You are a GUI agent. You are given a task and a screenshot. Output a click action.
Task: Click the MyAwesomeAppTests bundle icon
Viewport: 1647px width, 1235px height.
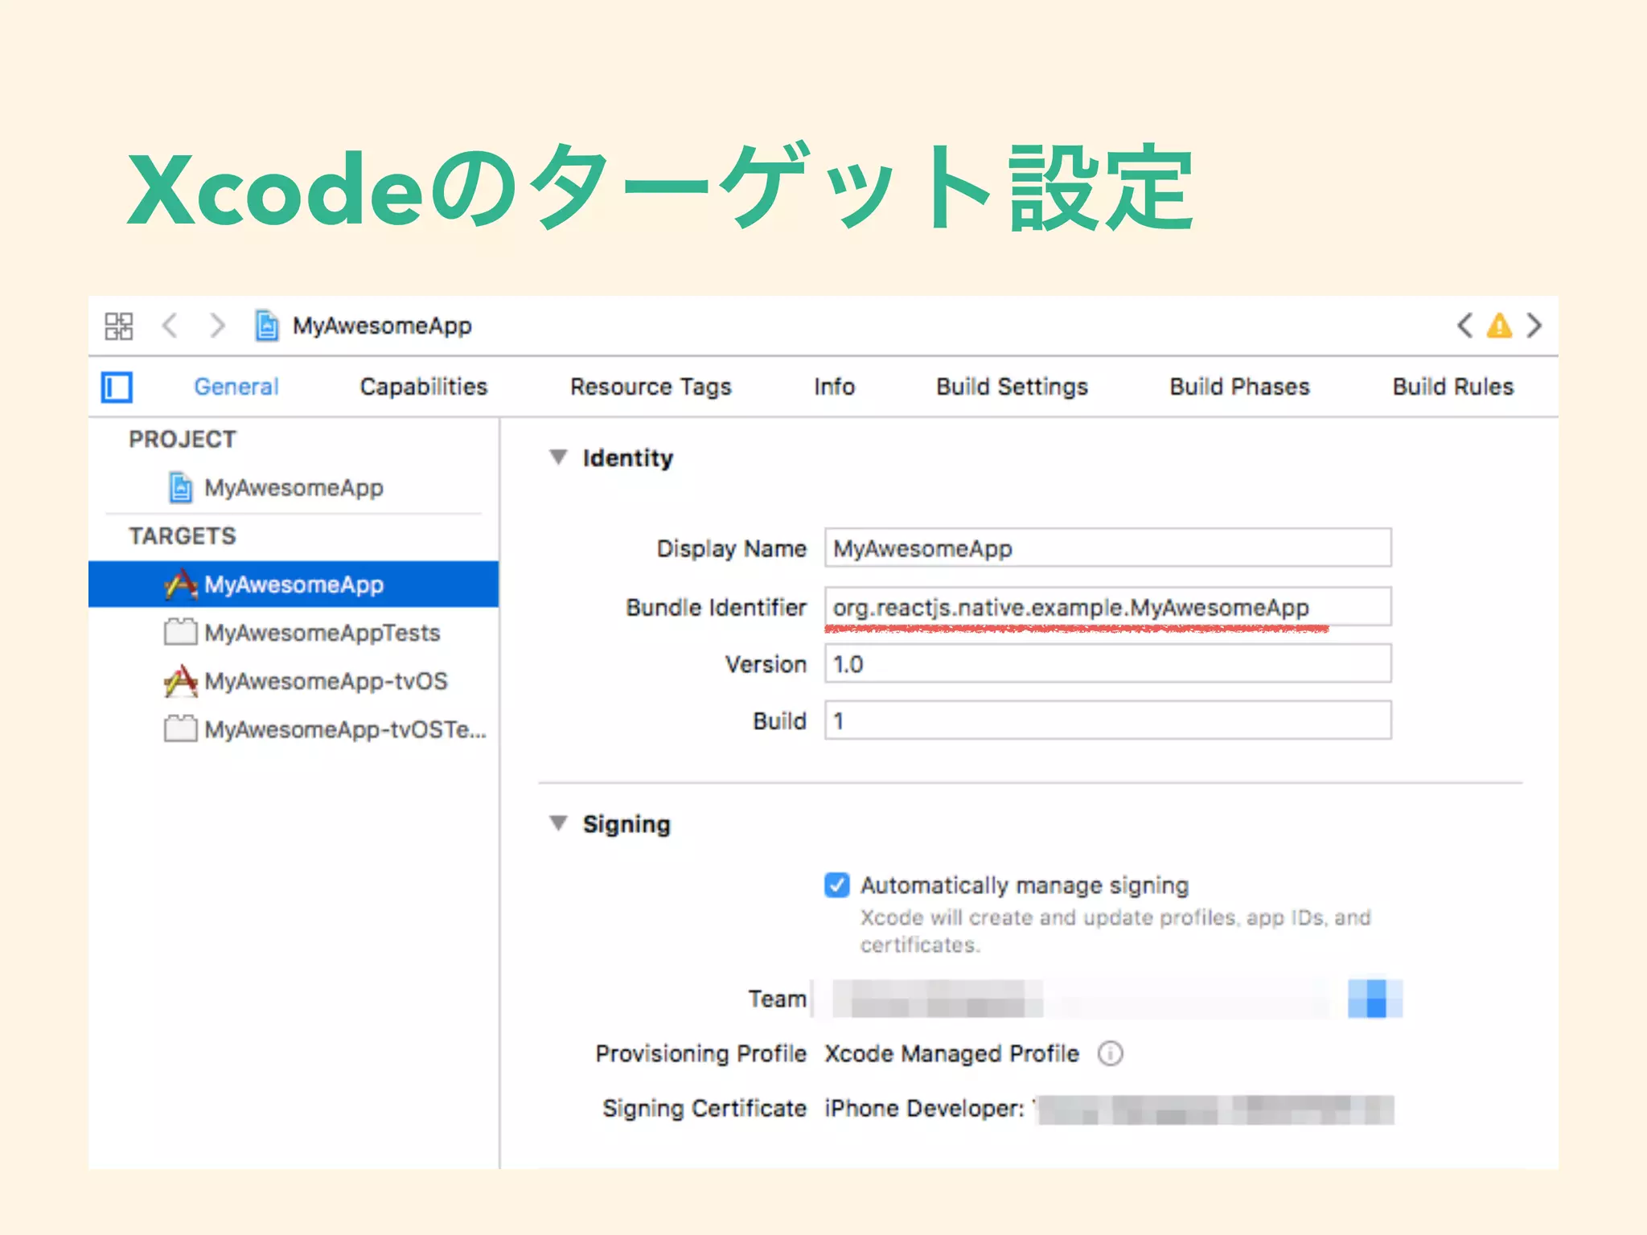181,632
